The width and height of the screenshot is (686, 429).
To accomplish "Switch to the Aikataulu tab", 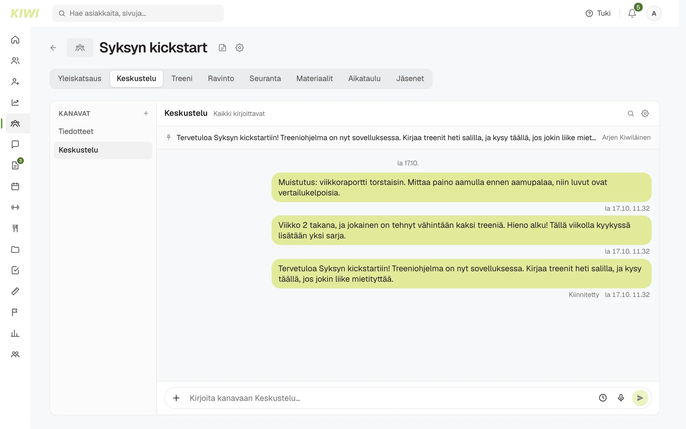I will click(x=364, y=79).
